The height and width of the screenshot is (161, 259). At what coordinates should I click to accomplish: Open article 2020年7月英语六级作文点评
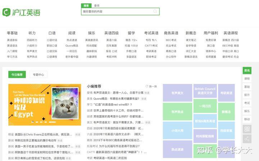(x=118, y=134)
